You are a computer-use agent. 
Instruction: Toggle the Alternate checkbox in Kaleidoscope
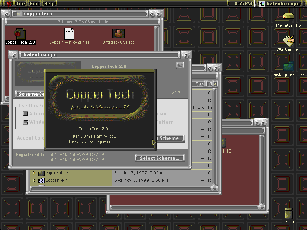[x=25, y=113]
